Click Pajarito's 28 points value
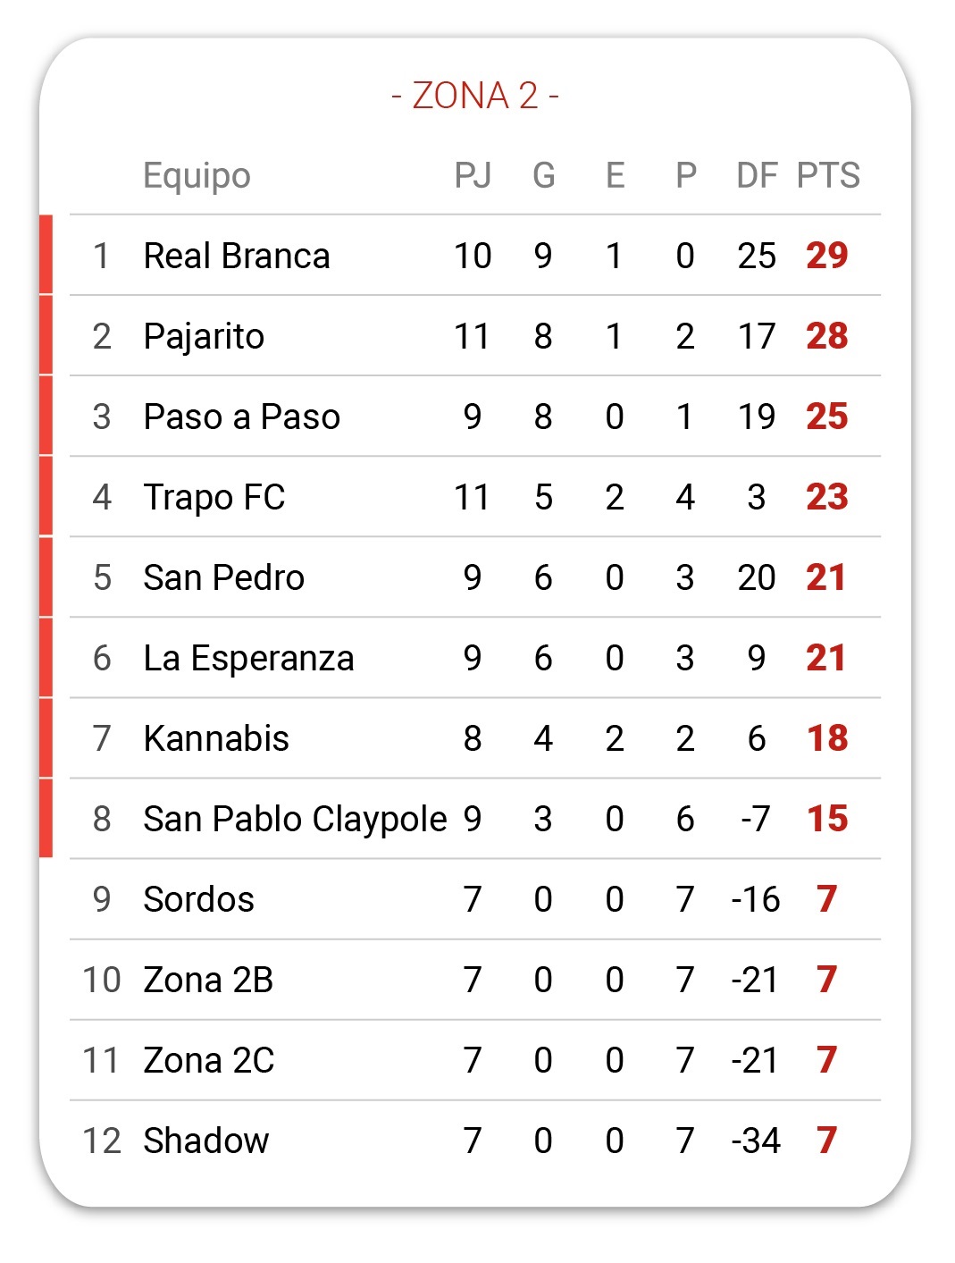The height and width of the screenshot is (1263, 955). (x=827, y=336)
